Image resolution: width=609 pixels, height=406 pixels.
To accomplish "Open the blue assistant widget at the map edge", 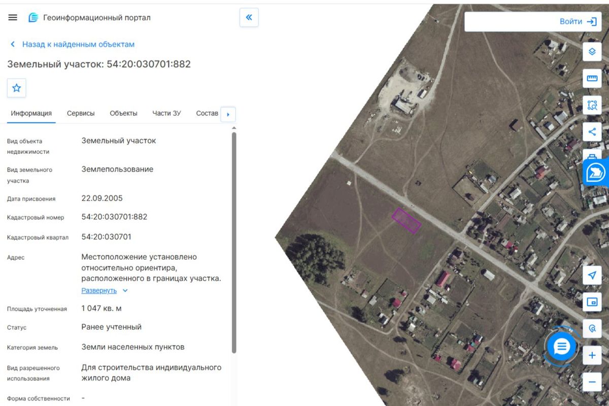I will pyautogui.click(x=596, y=172).
